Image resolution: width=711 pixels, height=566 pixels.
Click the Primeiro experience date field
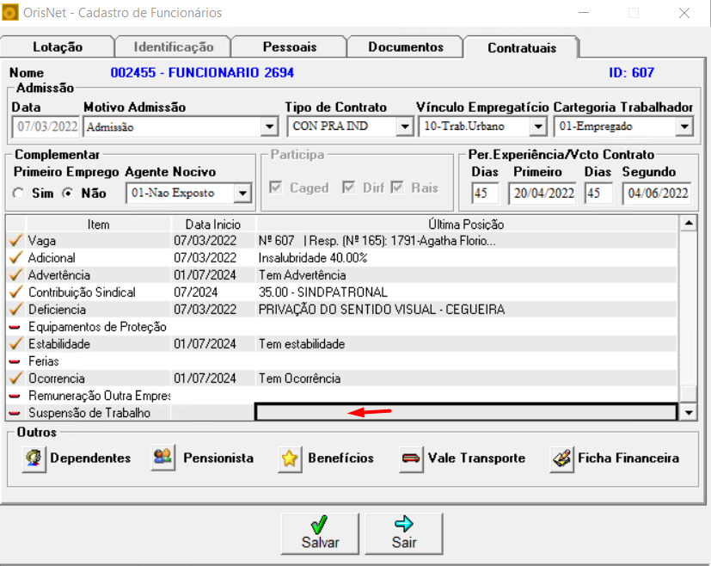pos(543,194)
